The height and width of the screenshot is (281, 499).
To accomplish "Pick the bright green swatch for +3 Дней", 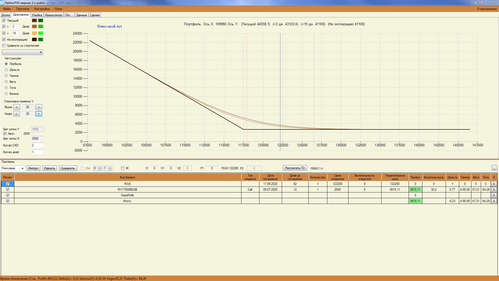I will coord(41,27).
